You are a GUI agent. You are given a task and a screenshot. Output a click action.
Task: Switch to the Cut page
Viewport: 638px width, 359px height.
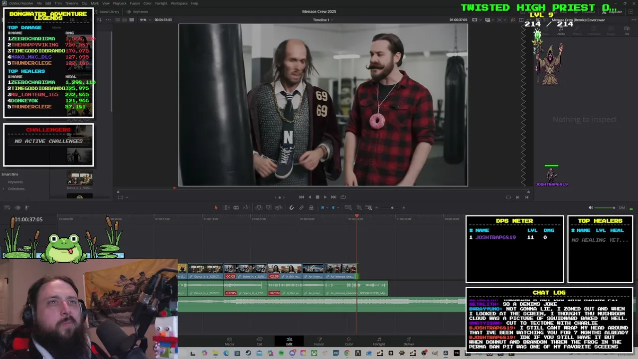pyautogui.click(x=259, y=342)
